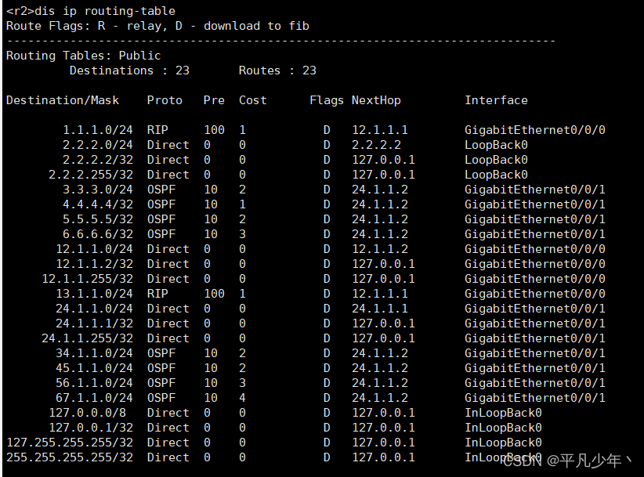Select the 3.3.3.0/24 destination entry
This screenshot has width=644, height=477.
pos(98,190)
